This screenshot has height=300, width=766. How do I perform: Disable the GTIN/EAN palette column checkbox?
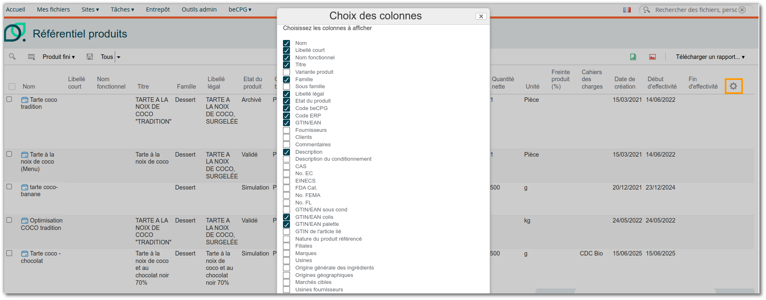[x=287, y=224]
